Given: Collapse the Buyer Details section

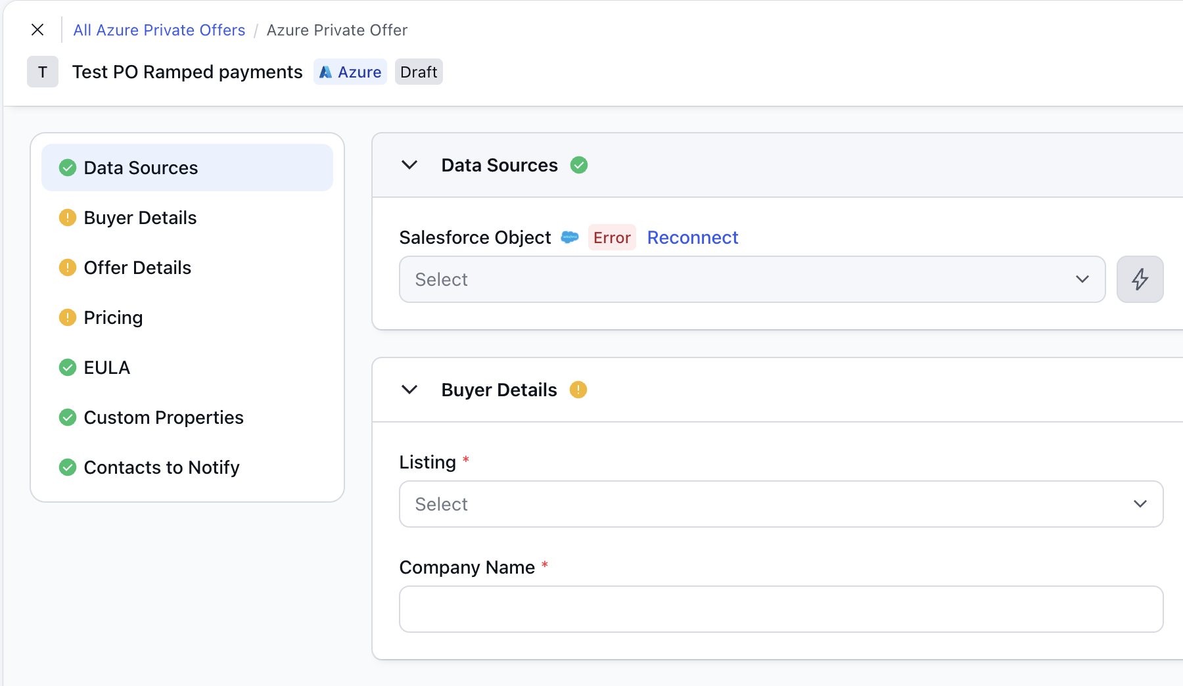Looking at the screenshot, I should pyautogui.click(x=409, y=390).
